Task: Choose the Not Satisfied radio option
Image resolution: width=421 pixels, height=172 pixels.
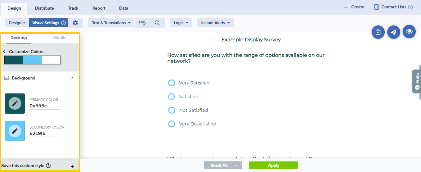Action: point(172,110)
